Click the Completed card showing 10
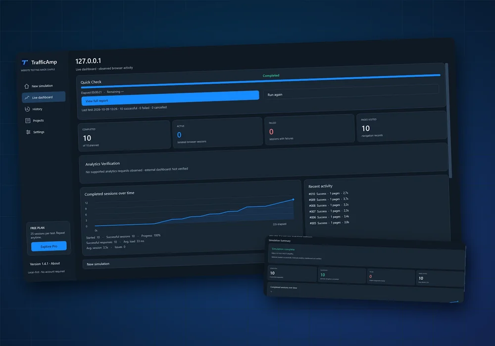Viewport: 495px width, 346px height. tap(124, 135)
